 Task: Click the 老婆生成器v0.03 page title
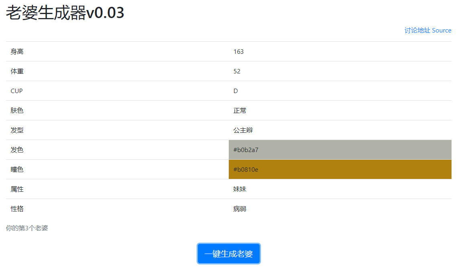pos(65,12)
